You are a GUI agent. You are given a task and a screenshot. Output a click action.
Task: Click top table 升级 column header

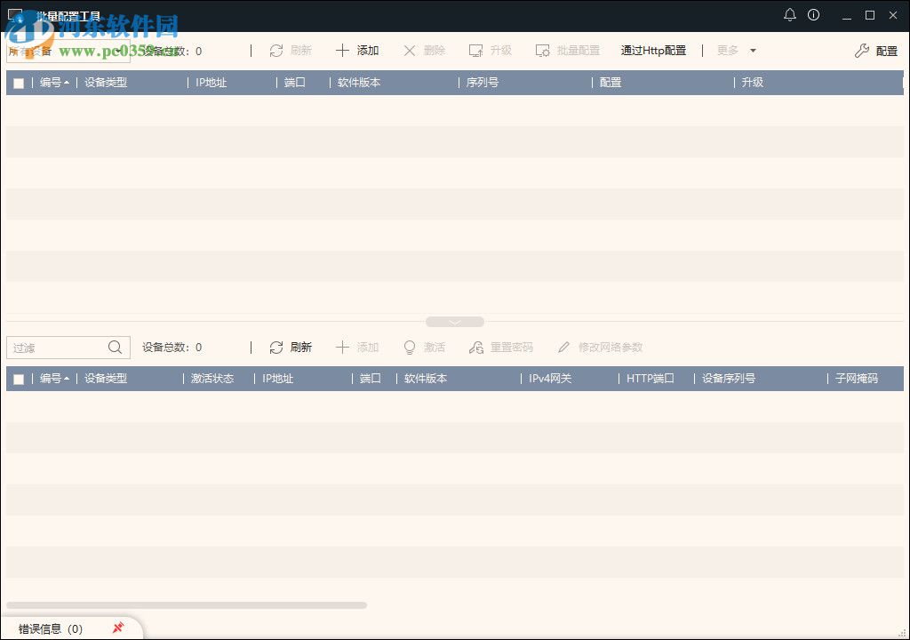point(752,83)
